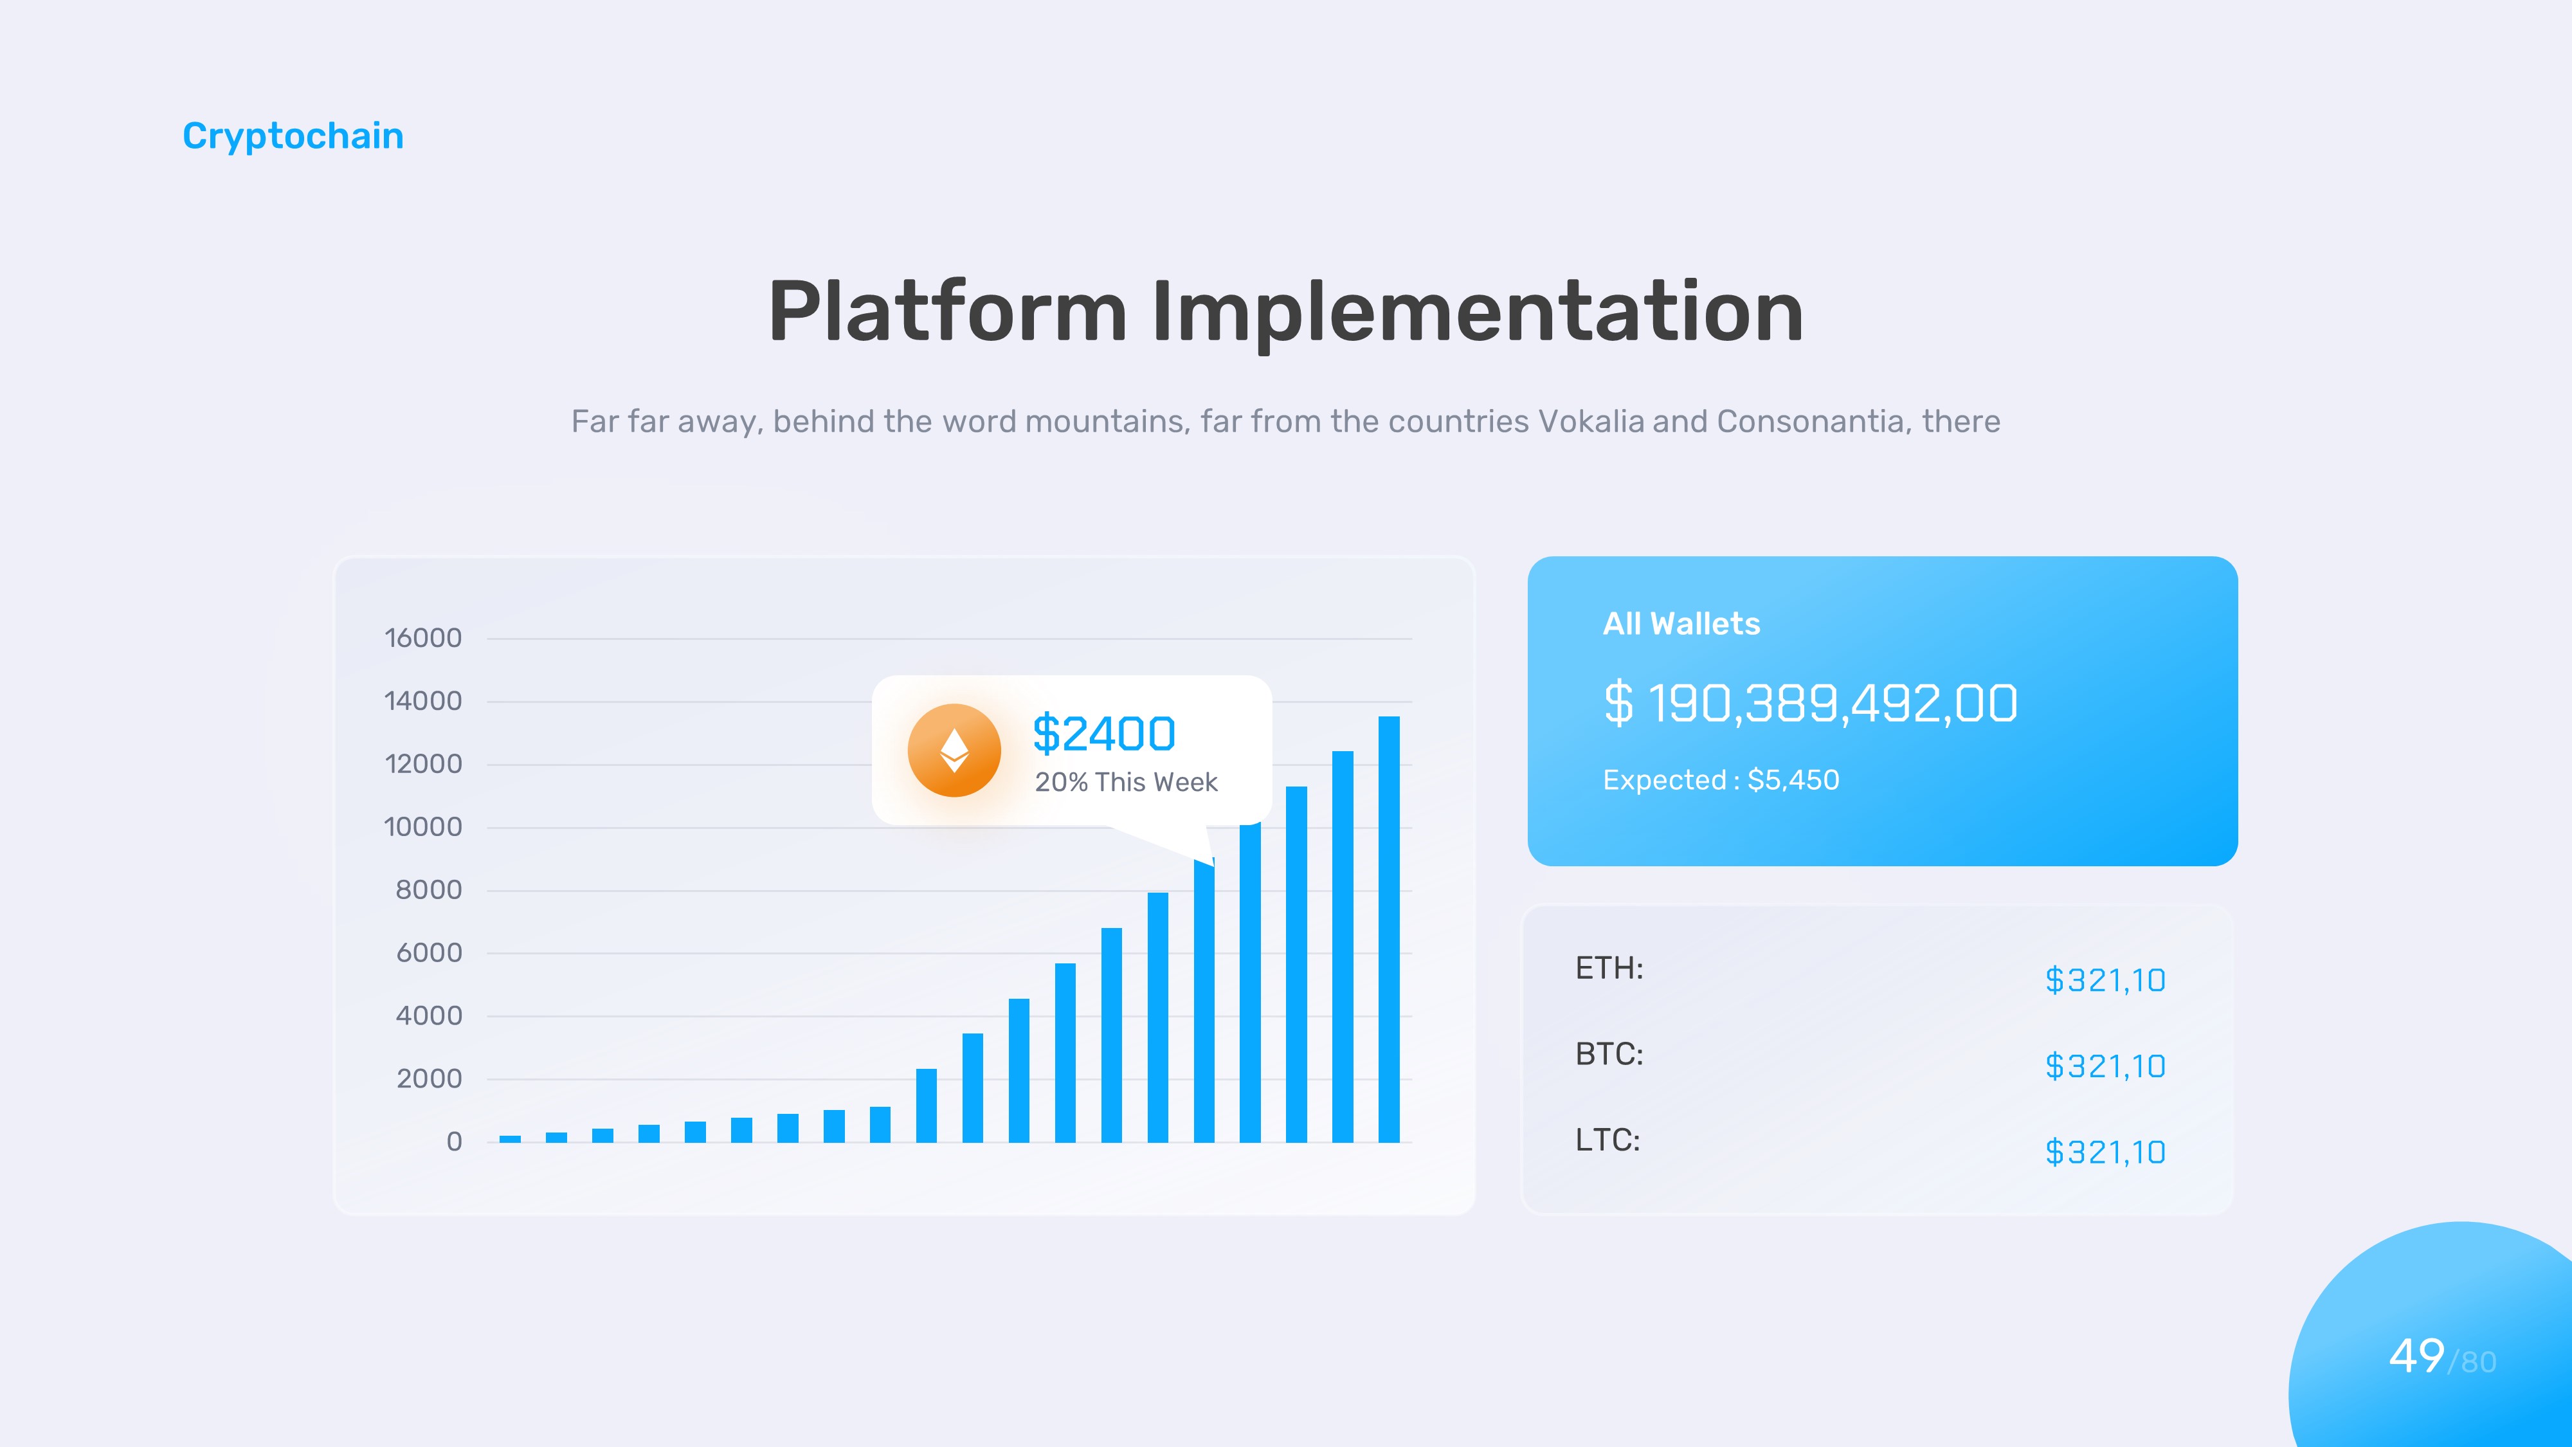Image resolution: width=2572 pixels, height=1447 pixels.
Task: Click the tallest rightmost chart bar
Action: pyautogui.click(x=1388, y=929)
